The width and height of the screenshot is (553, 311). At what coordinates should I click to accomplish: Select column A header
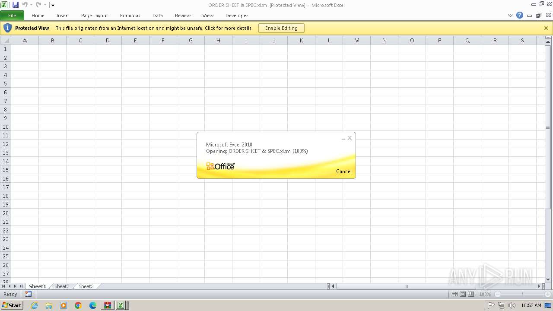(25, 40)
